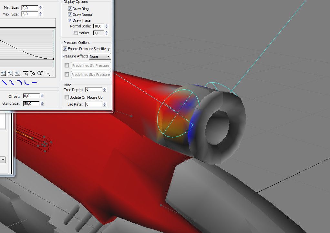This screenshot has width=330, height=233.
Task: Click the falloff curve end point
Action: (53, 59)
